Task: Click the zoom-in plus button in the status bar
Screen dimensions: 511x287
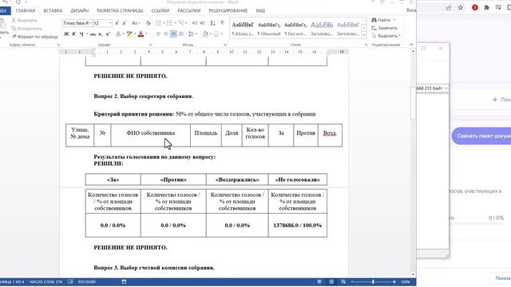Action: point(394,281)
